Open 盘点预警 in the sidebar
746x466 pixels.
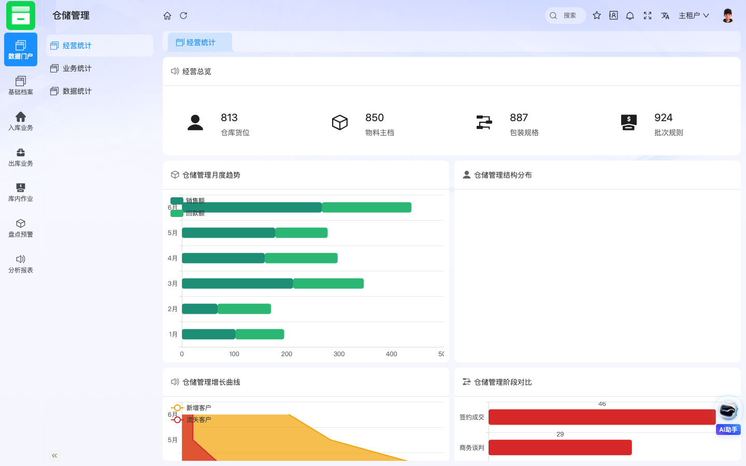point(21,228)
